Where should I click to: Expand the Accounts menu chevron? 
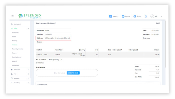28,78
